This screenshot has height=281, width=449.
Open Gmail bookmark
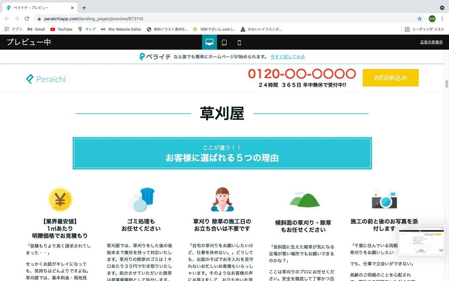pos(36,29)
